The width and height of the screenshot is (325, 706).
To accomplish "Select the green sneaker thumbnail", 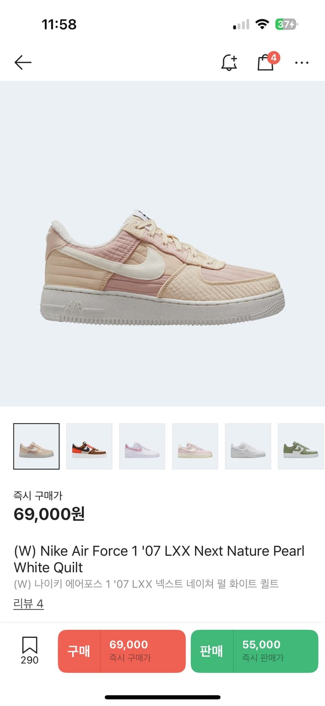I will pos(301,446).
